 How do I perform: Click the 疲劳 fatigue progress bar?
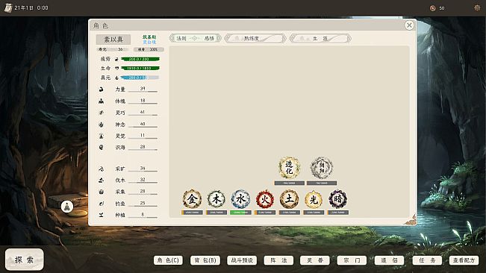tap(140, 59)
